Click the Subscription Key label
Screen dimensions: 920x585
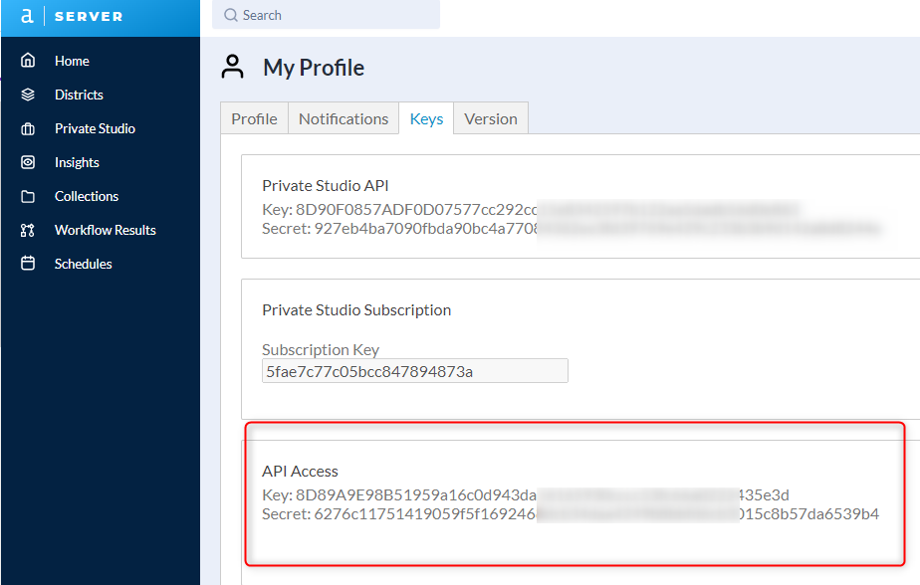tap(321, 350)
